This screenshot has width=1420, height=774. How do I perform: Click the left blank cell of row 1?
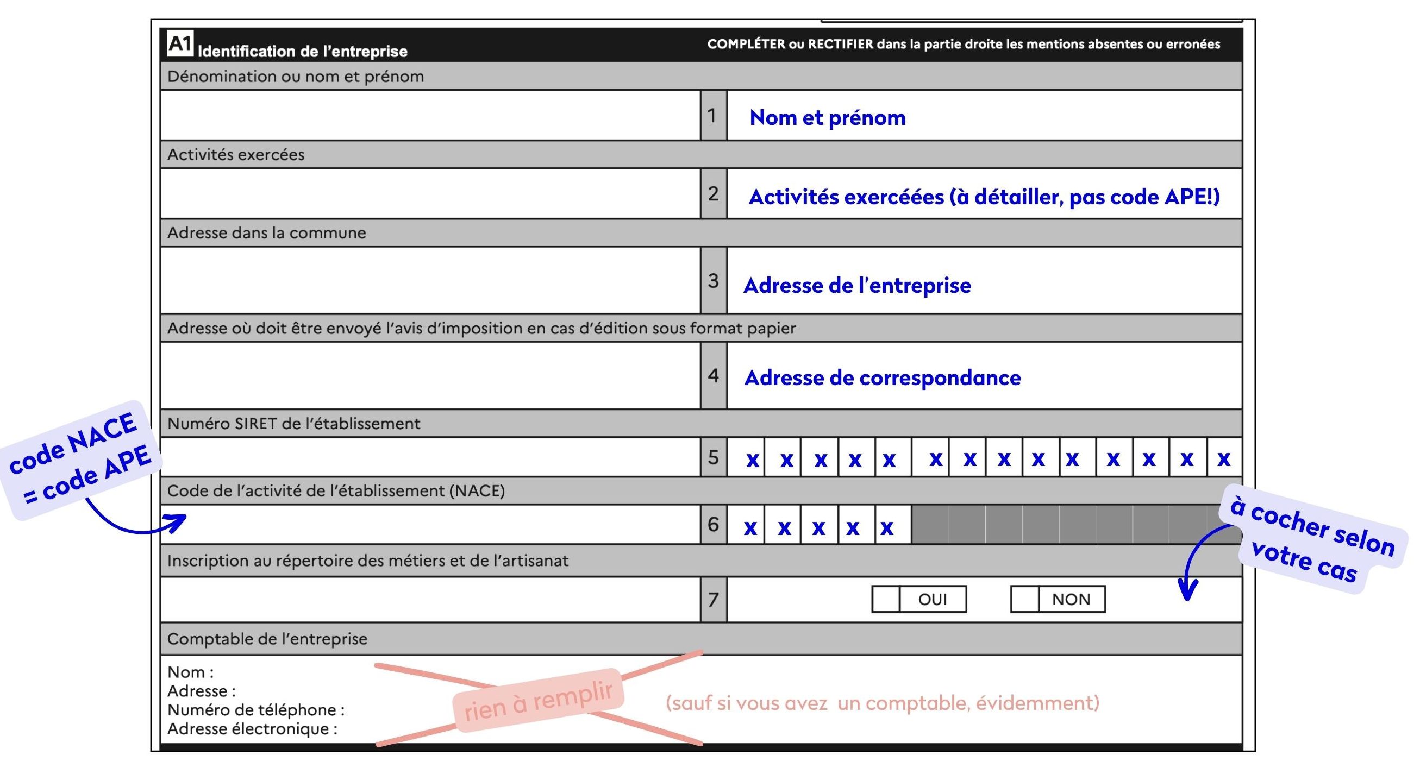coord(430,116)
